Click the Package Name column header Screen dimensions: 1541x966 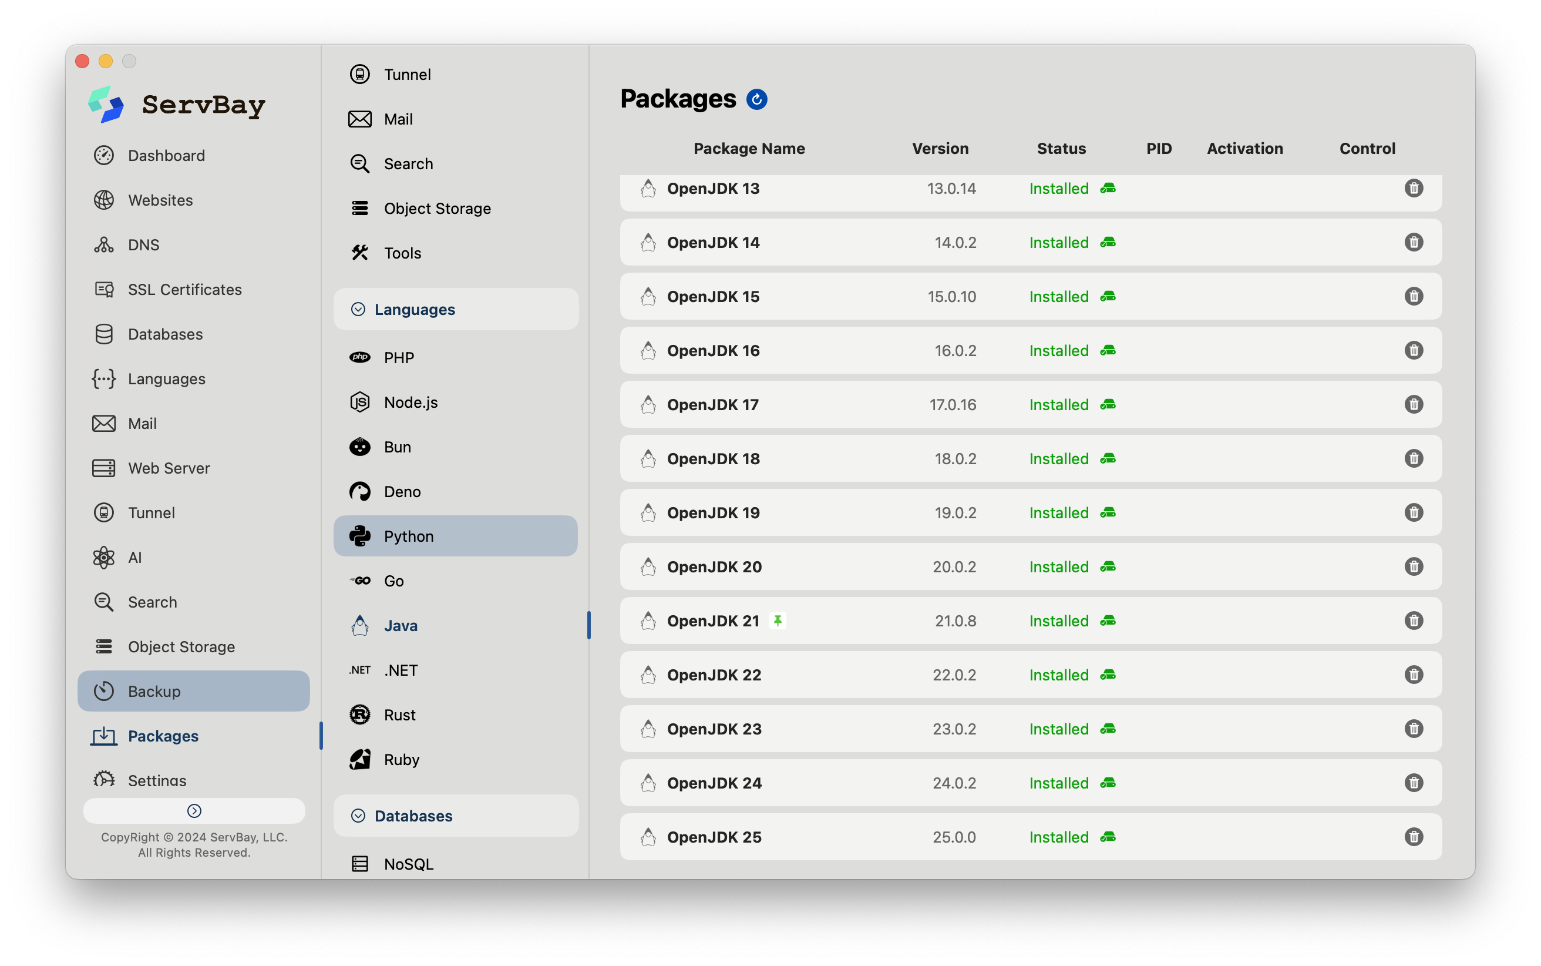pyautogui.click(x=749, y=149)
